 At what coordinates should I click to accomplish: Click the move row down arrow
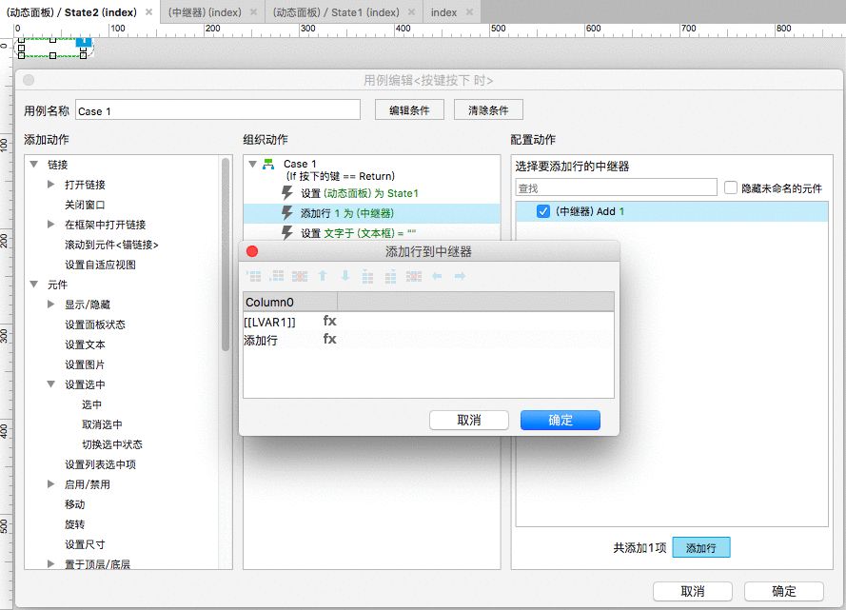point(345,276)
